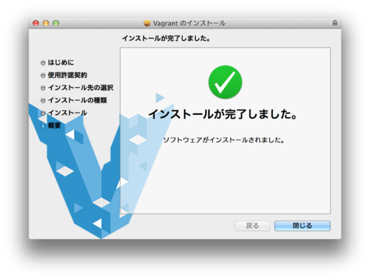Go to インストールの種類 step label
Image resolution: width=370 pixels, height=279 pixels.
pyautogui.click(x=77, y=100)
